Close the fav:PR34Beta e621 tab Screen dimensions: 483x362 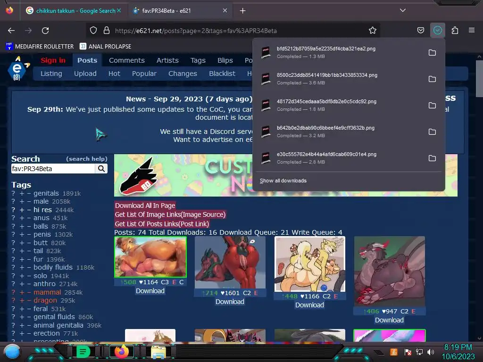pyautogui.click(x=225, y=11)
